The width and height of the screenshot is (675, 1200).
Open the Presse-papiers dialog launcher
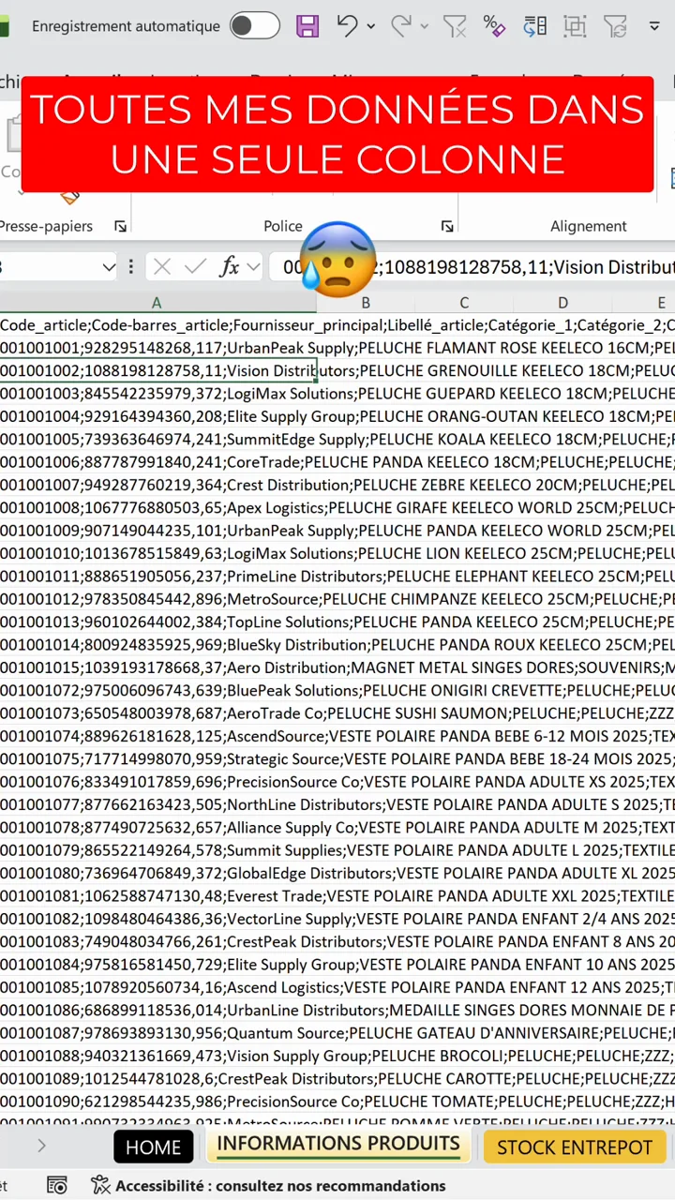[x=120, y=226]
